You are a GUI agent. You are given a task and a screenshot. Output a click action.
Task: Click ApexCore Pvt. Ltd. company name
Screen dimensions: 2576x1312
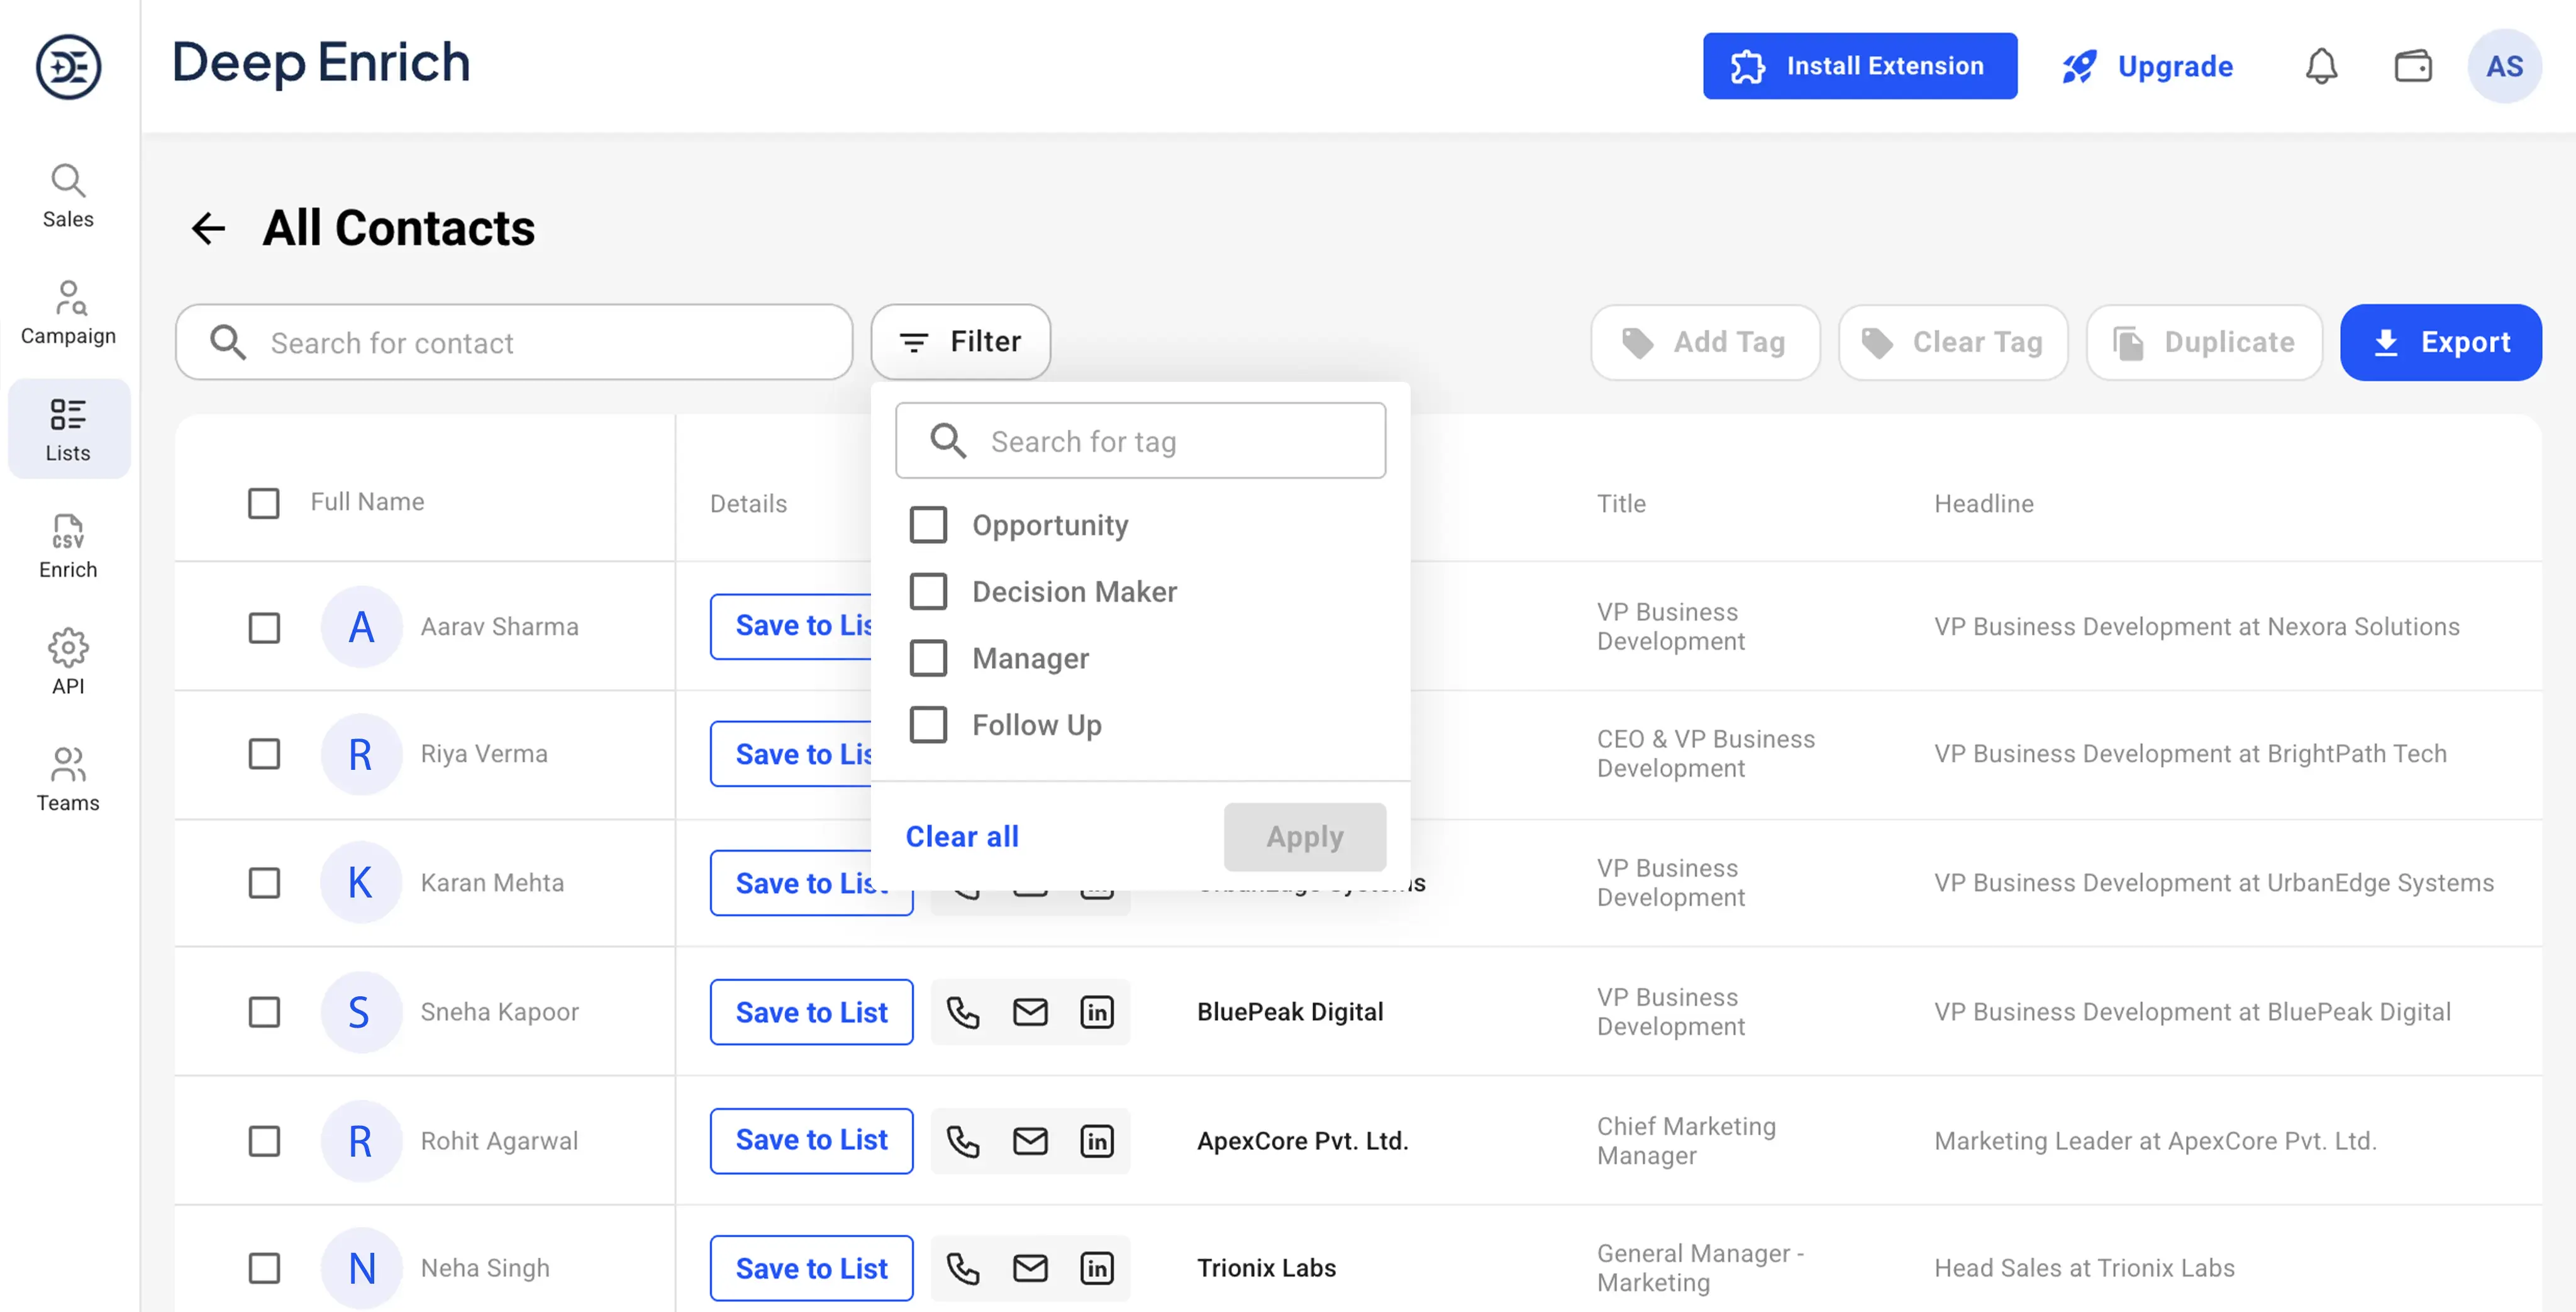(1302, 1141)
